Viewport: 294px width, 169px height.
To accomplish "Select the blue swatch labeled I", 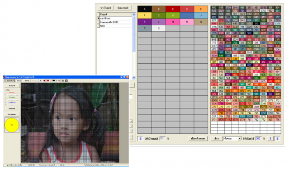I will (187, 15).
